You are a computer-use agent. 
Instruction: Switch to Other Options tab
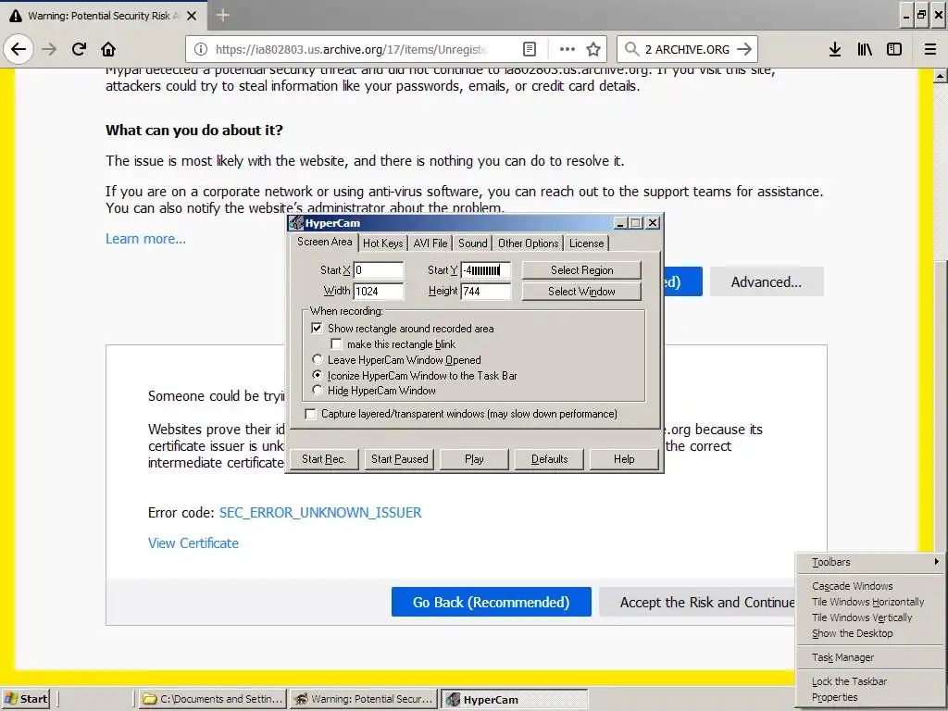(x=529, y=243)
